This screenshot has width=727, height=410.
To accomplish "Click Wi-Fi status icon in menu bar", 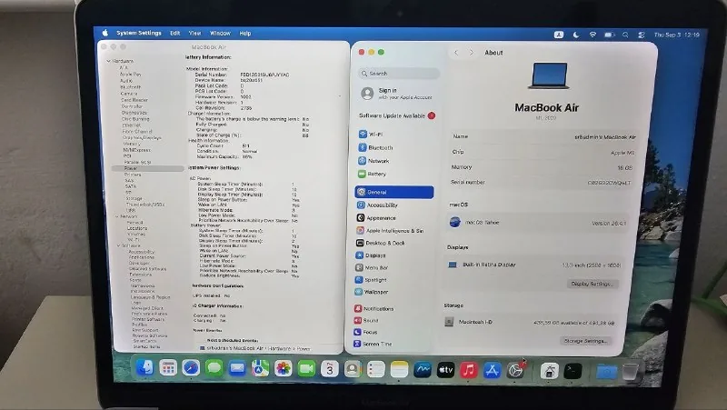I will coord(593,35).
